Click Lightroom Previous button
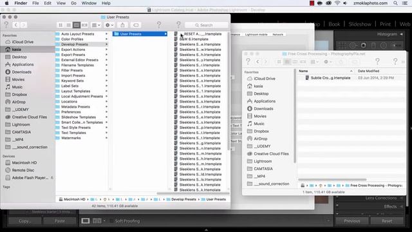412x232 pixels. (x=352, y=221)
